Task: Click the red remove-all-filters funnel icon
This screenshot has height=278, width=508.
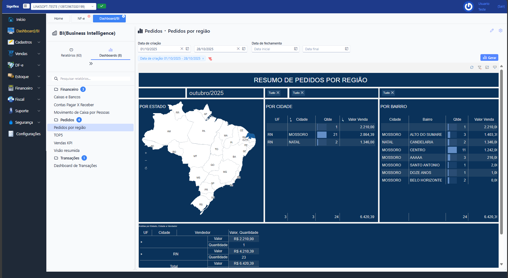Action: click(x=210, y=59)
